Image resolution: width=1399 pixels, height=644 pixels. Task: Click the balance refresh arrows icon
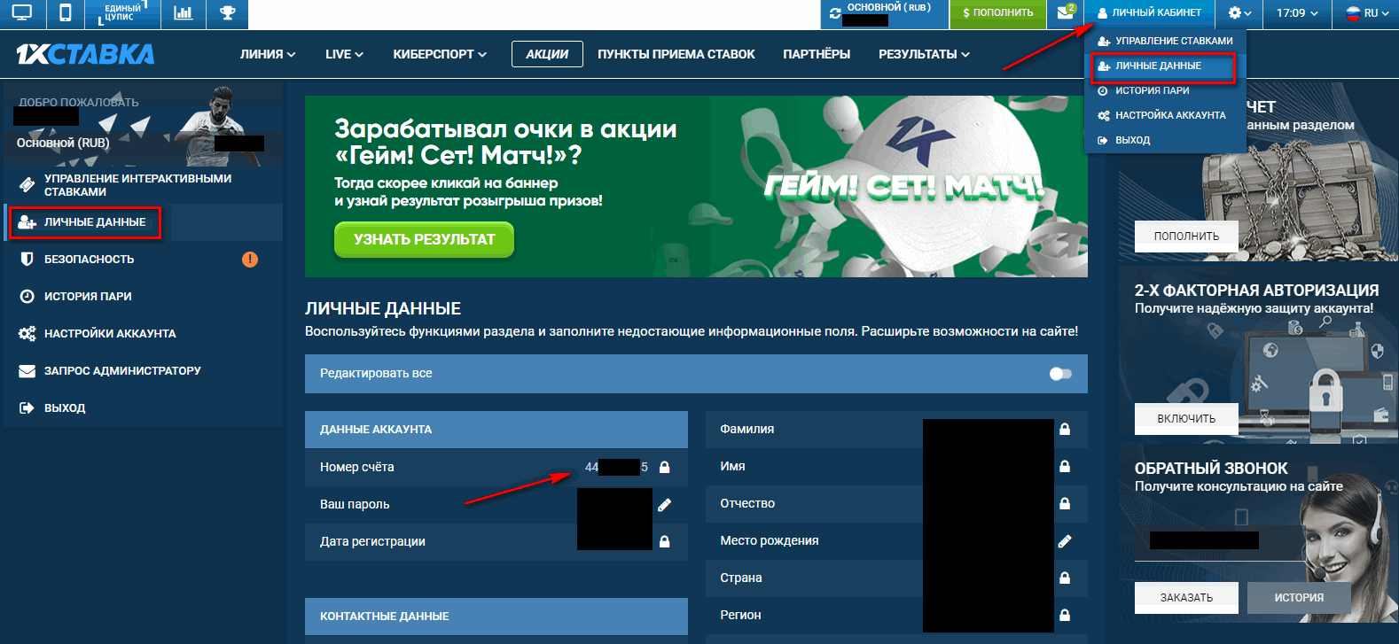835,13
